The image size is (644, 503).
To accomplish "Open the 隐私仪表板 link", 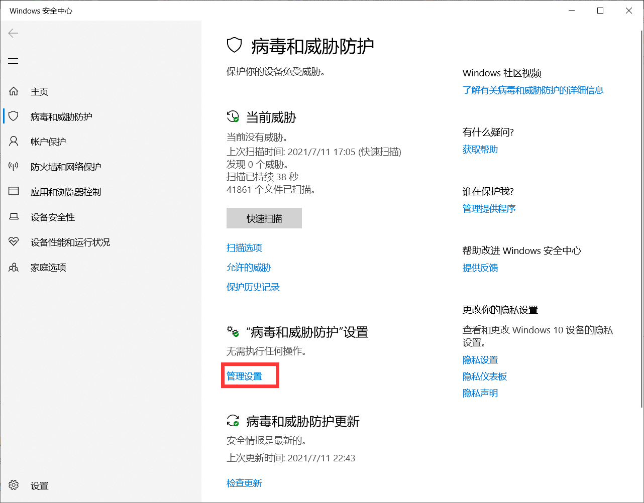I will (x=485, y=376).
